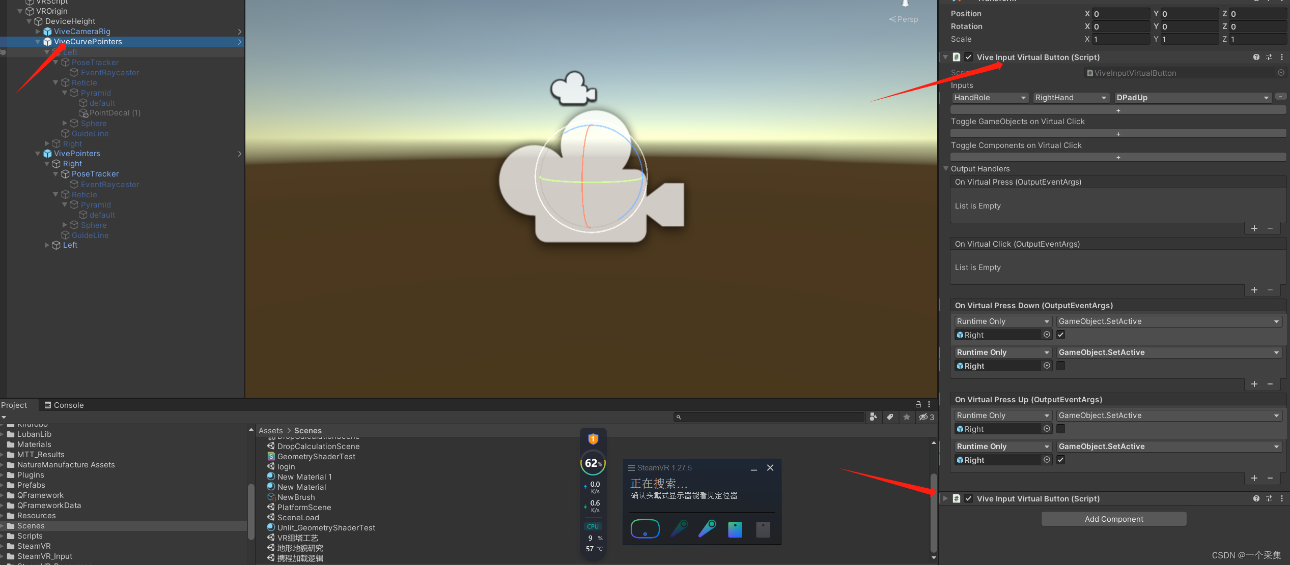Click Search by Label tag icon
1290x565 pixels.
pyautogui.click(x=890, y=417)
